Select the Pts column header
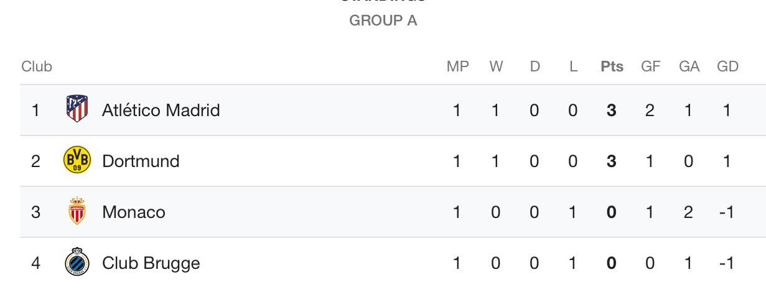 coord(612,66)
